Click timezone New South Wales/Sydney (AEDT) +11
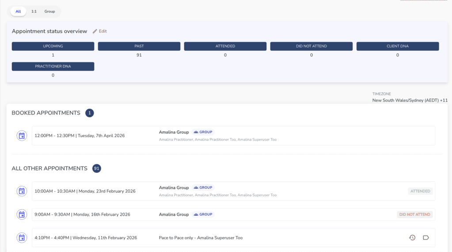Image resolution: width=452 pixels, height=252 pixels. point(410,100)
